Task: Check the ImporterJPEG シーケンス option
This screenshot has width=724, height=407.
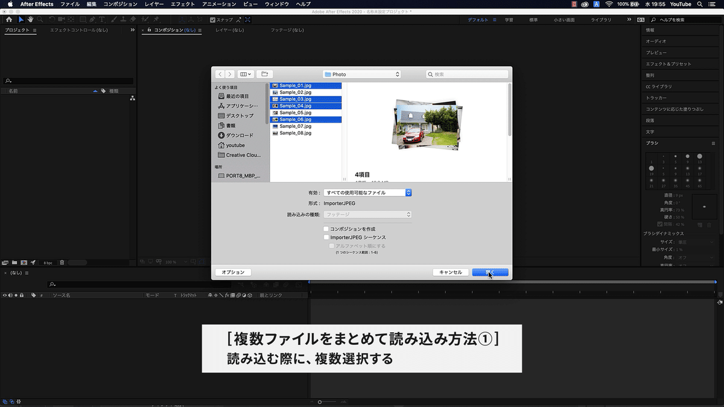Action: [326, 237]
